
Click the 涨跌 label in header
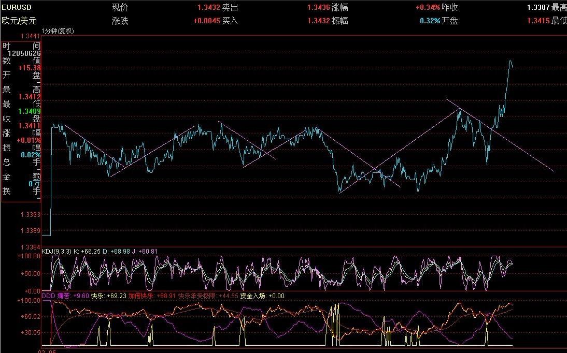pos(120,21)
